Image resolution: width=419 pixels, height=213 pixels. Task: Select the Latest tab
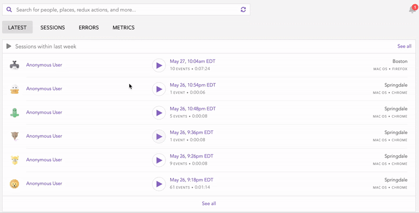(17, 28)
